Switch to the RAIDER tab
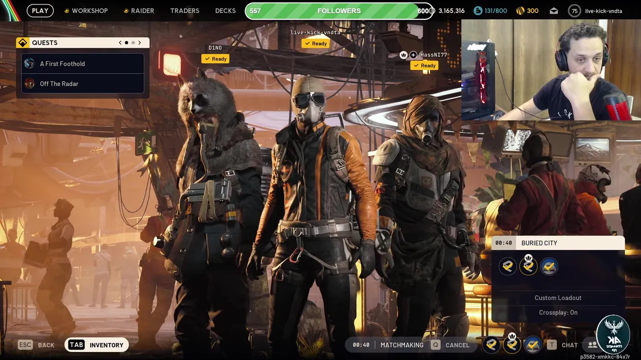641x360 pixels. 142,10
